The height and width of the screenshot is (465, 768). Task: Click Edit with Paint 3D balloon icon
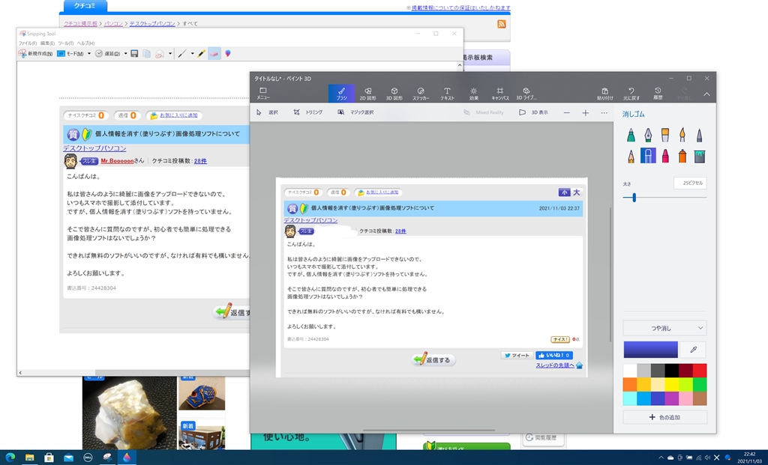228,54
